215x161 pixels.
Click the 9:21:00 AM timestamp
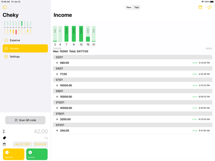click(x=204, y=131)
